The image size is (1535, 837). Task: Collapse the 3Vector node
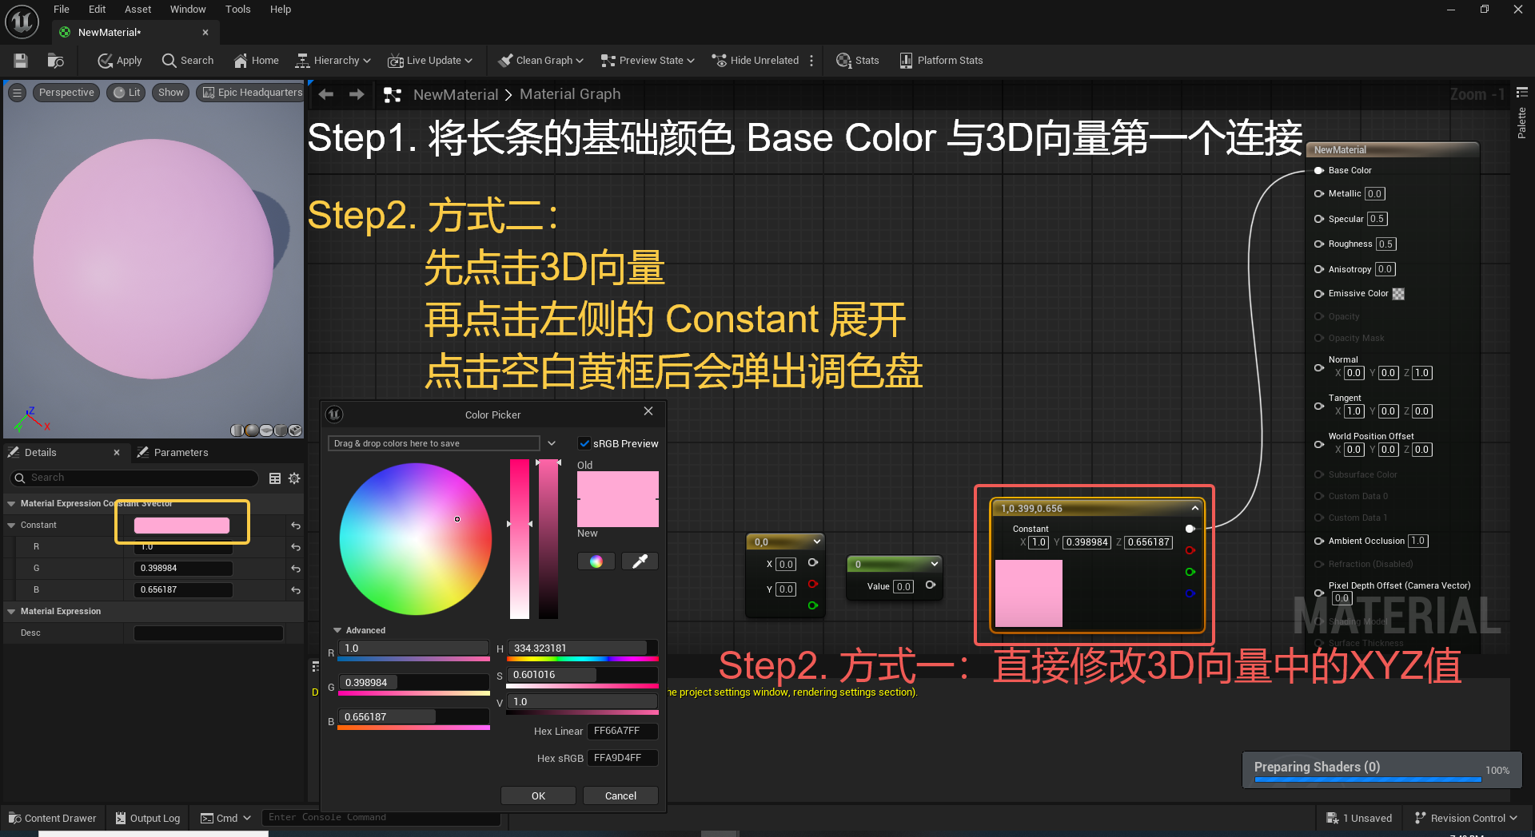1194,508
